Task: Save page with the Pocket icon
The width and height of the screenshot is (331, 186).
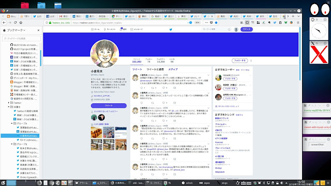Action: 212,23
